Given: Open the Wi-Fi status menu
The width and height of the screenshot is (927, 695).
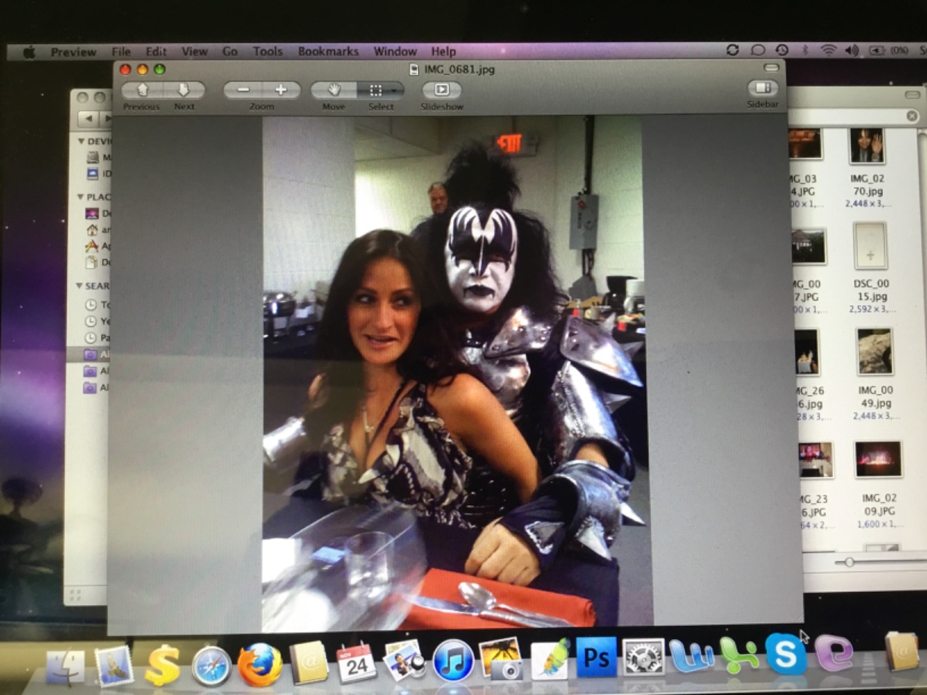Looking at the screenshot, I should (x=829, y=50).
